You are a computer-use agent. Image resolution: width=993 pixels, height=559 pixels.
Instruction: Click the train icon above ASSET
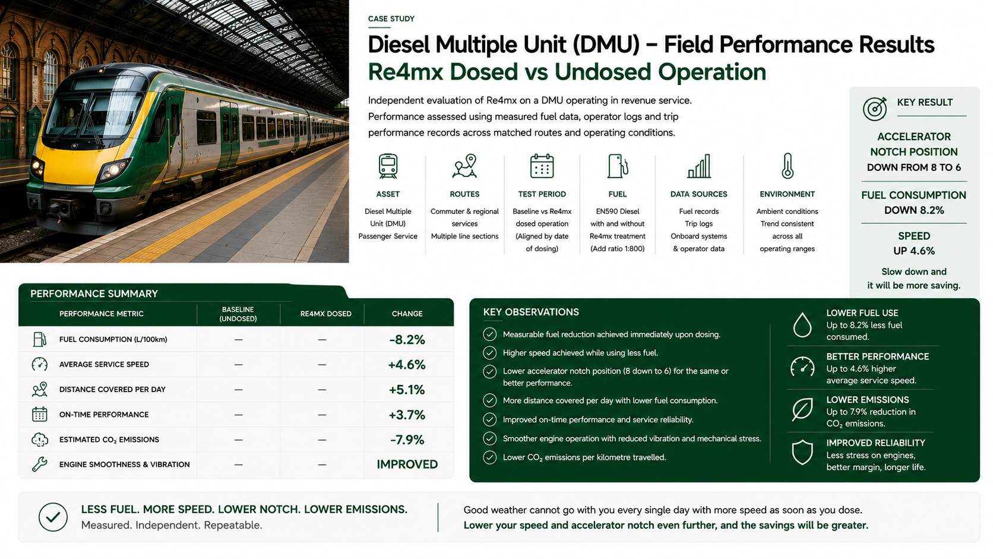388,166
